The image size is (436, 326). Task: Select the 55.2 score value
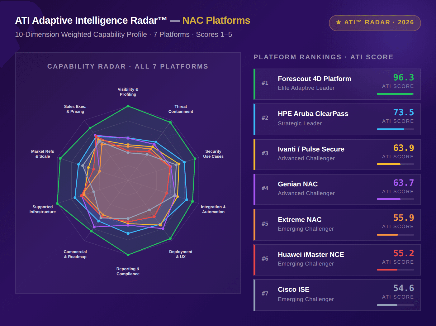(x=404, y=253)
